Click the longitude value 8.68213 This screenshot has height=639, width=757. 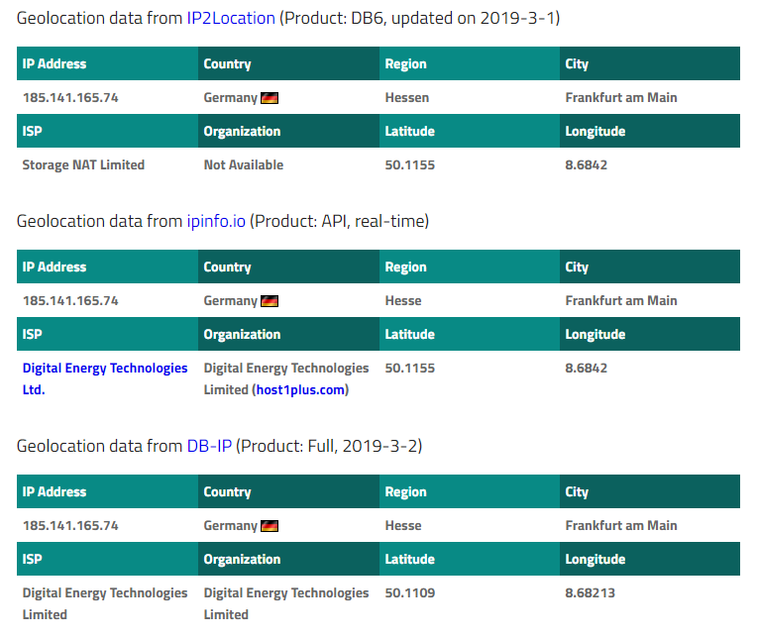coord(590,593)
